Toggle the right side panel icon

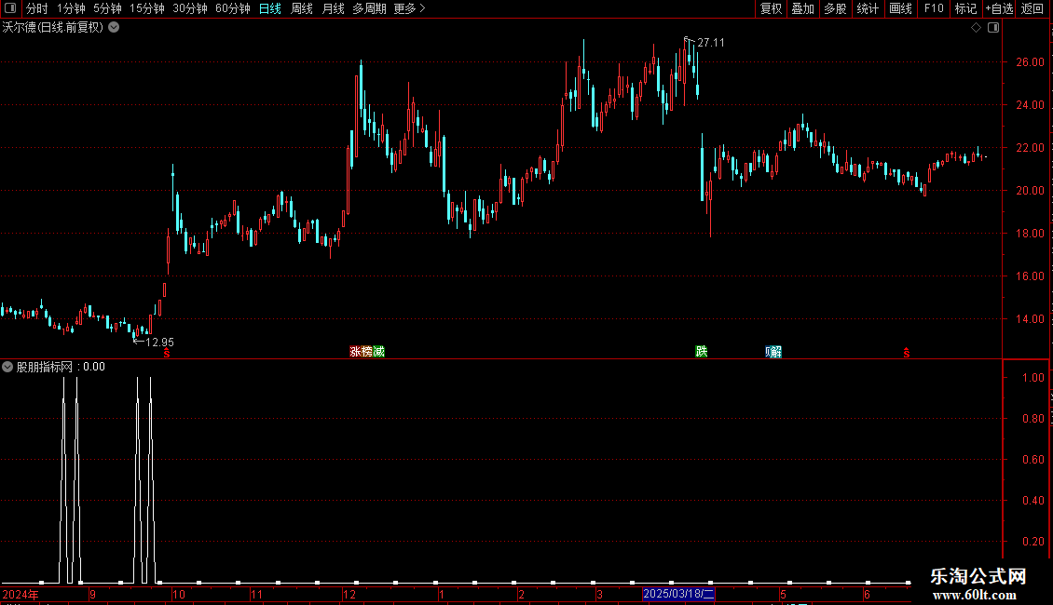993,28
